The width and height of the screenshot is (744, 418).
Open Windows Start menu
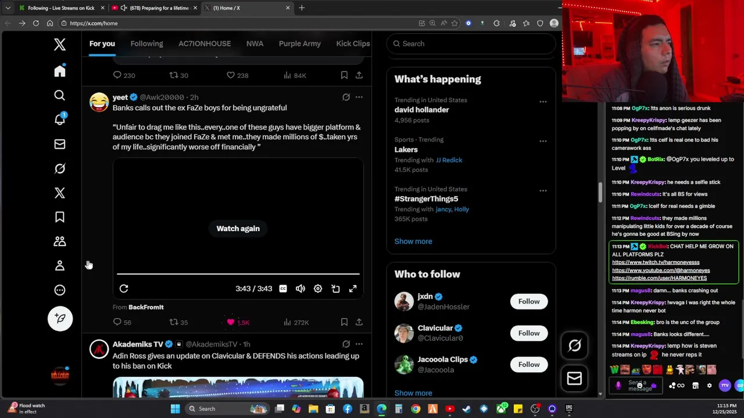coord(175,409)
